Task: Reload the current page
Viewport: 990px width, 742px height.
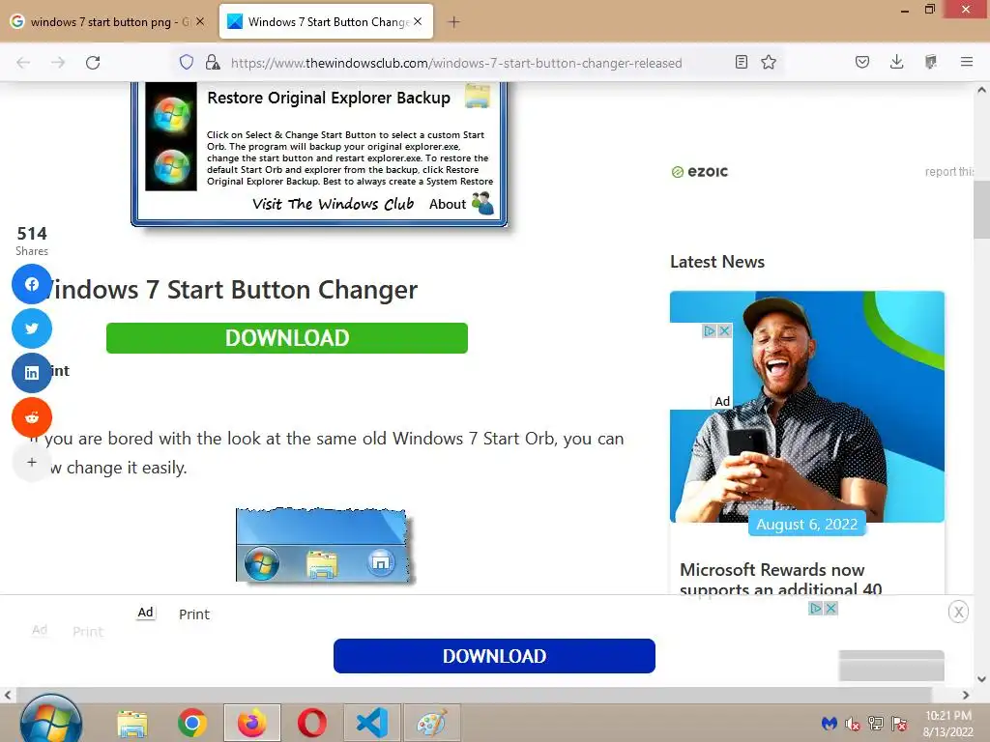Action: (93, 63)
